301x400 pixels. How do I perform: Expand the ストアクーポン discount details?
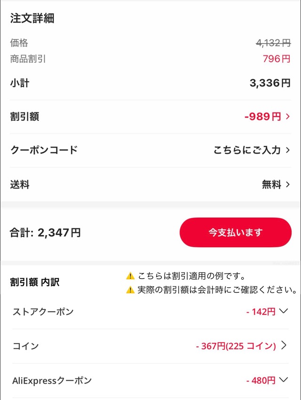[x=282, y=311]
